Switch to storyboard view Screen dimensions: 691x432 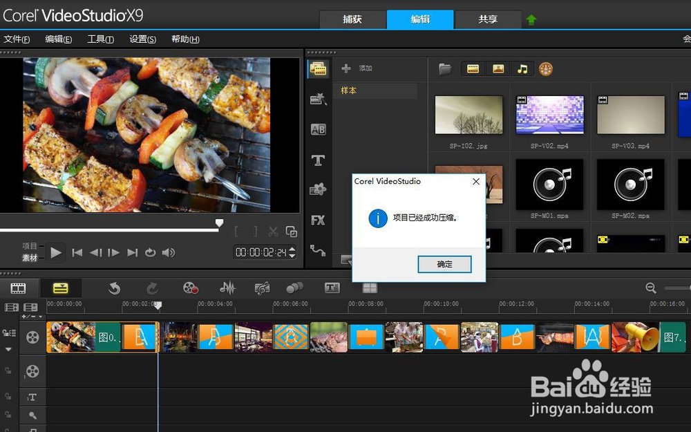(18, 289)
